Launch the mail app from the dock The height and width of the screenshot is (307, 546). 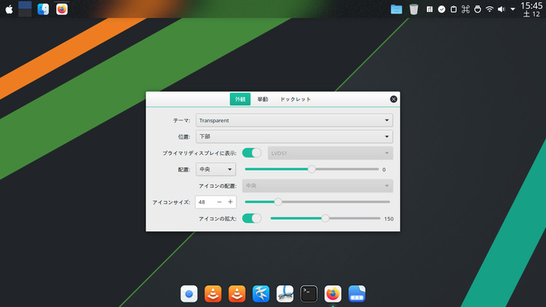[189, 294]
